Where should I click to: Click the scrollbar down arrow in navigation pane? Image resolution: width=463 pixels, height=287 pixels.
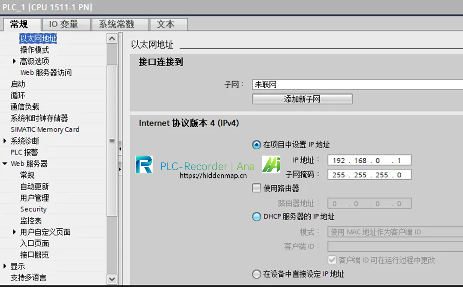click(x=112, y=280)
